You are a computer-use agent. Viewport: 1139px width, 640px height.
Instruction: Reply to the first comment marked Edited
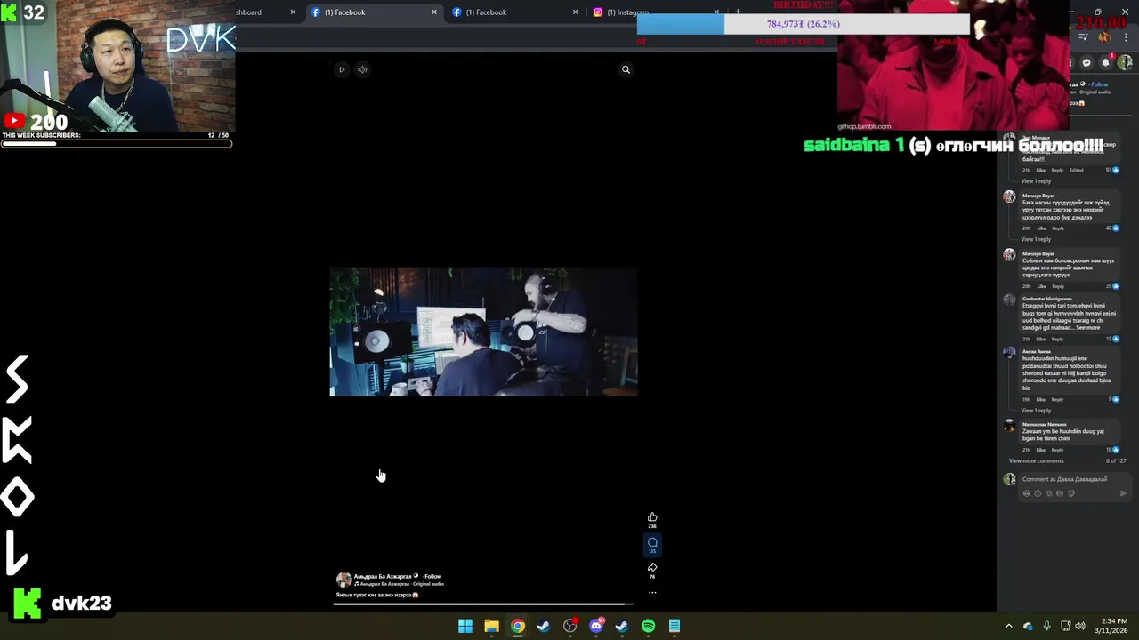(1057, 170)
